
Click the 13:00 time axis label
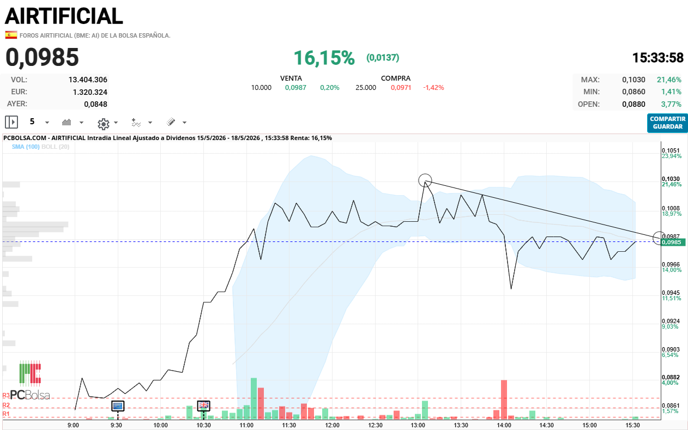coord(418,425)
